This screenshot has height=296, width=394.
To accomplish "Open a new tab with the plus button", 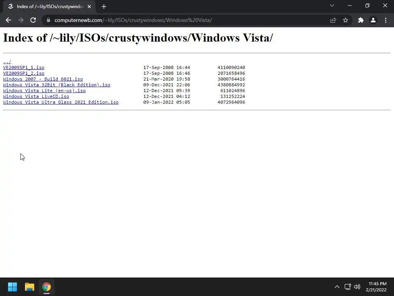I will tap(104, 7).
